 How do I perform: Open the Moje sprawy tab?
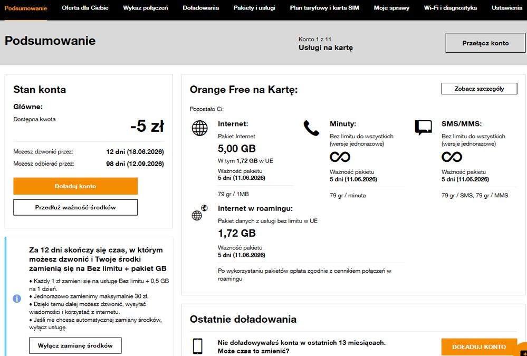click(391, 8)
